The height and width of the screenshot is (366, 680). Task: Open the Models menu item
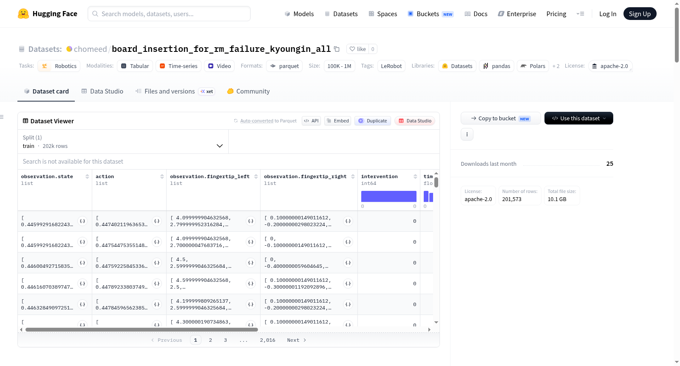pos(299,14)
